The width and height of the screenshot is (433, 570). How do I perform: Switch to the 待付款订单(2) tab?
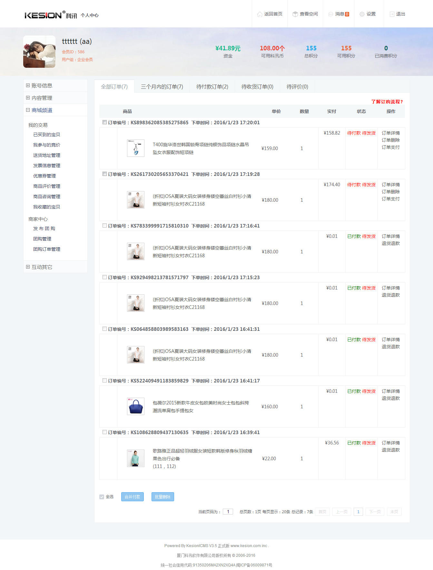212,87
